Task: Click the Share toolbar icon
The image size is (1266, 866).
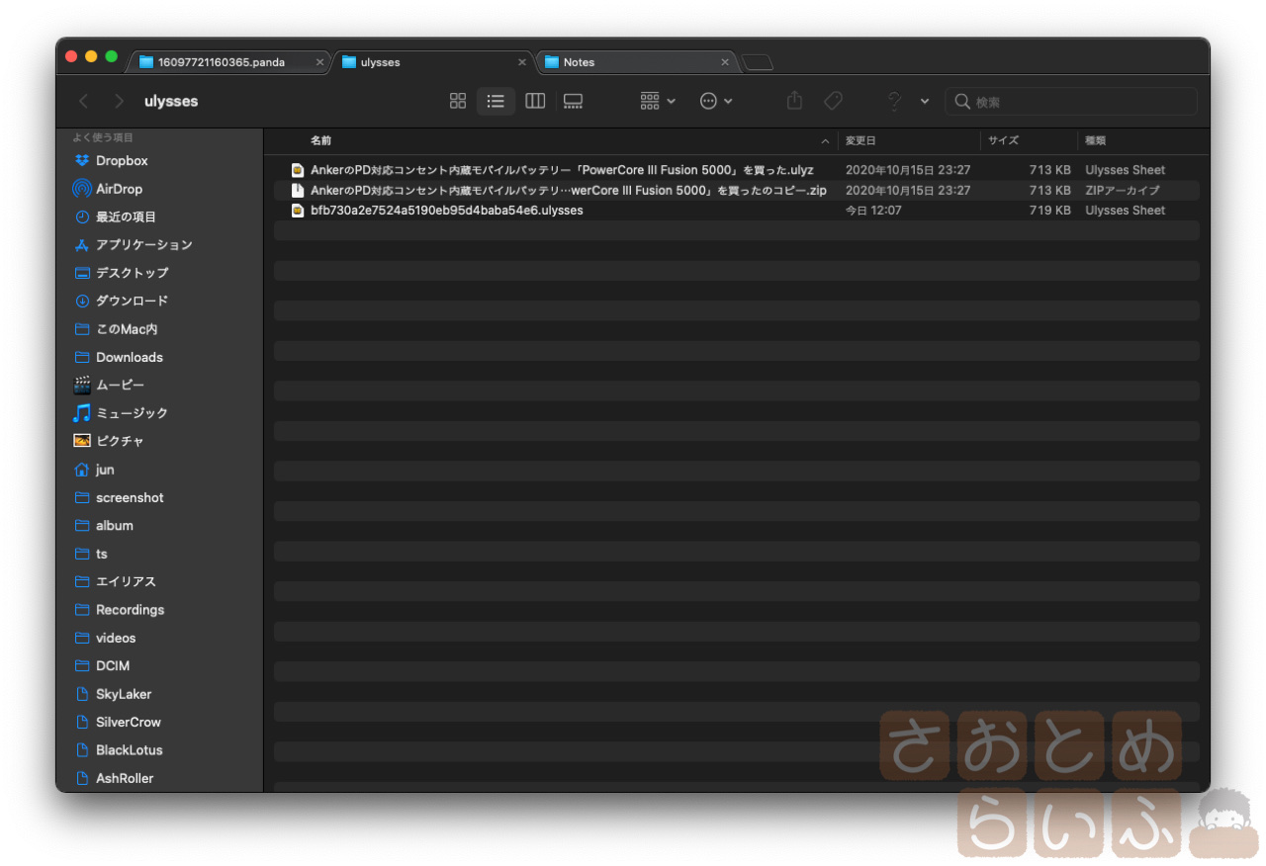Action: tap(794, 101)
